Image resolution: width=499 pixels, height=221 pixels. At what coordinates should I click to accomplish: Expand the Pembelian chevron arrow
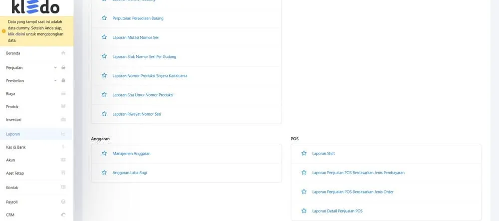pyautogui.click(x=55, y=81)
